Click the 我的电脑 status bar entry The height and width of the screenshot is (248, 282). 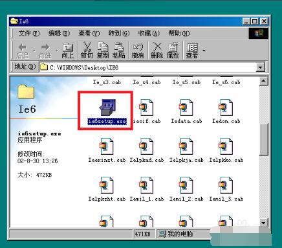click(175, 234)
